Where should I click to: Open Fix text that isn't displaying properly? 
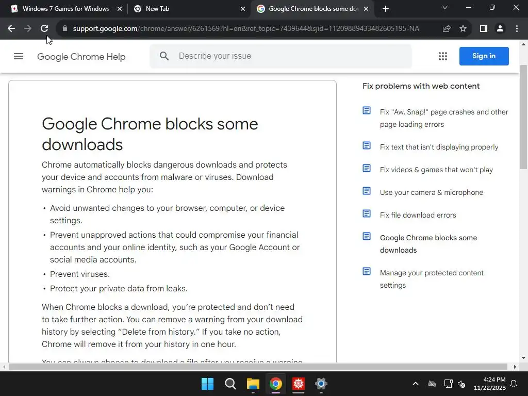(439, 147)
